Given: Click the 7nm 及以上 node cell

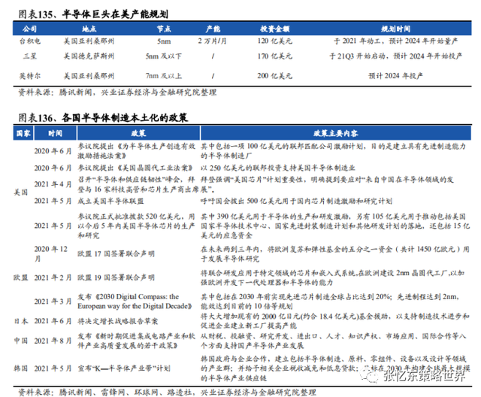Looking at the screenshot, I should (x=164, y=76).
